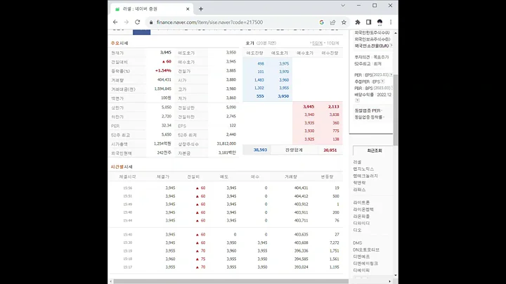Open the Chrome three-dot menu

391,22
